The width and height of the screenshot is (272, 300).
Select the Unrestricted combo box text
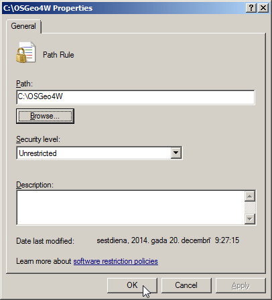pyautogui.click(x=38, y=153)
